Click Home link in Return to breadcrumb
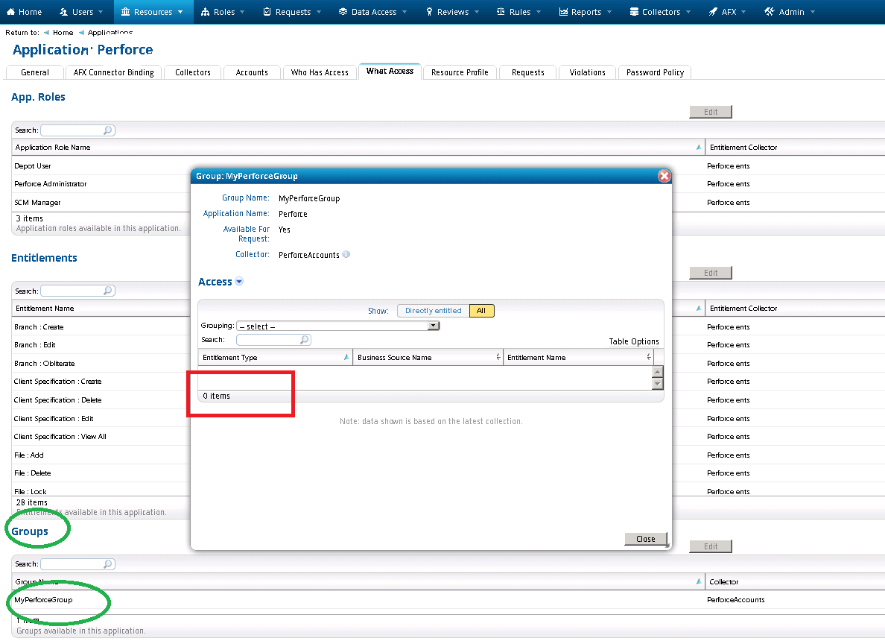Image resolution: width=885 pixels, height=641 pixels. coord(63,33)
